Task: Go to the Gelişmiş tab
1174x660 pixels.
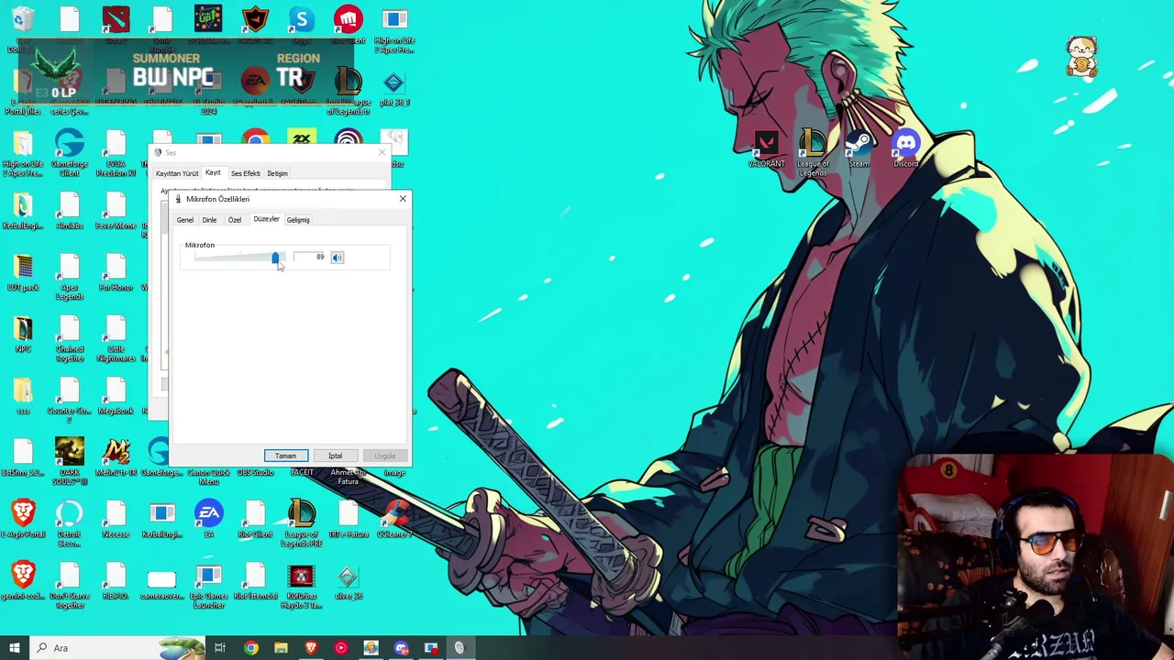Action: pos(298,220)
